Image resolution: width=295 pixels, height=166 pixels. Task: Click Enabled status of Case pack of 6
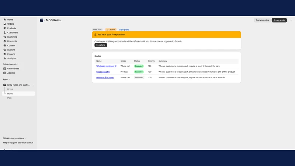click(x=139, y=72)
